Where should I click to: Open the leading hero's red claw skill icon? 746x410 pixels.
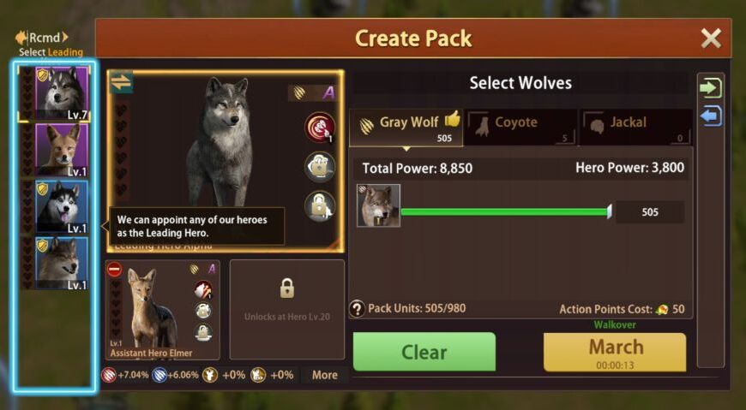pyautogui.click(x=320, y=128)
